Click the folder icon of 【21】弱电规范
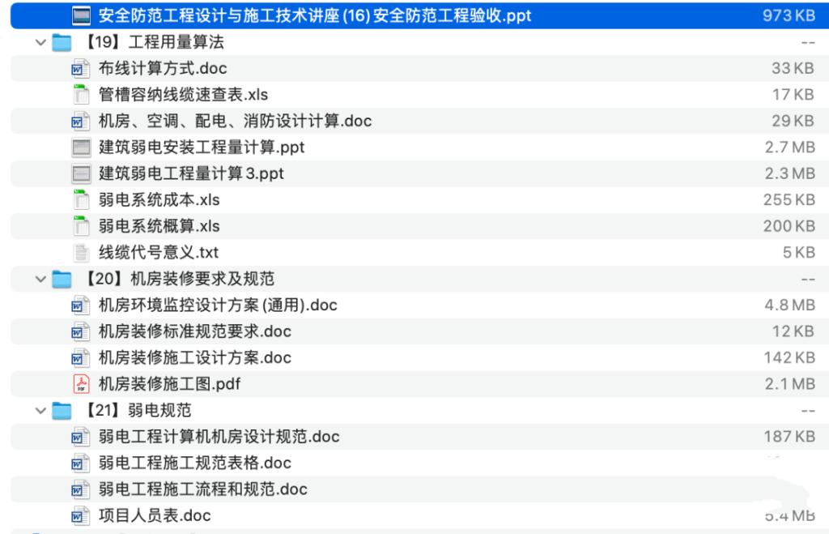Image resolution: width=829 pixels, height=534 pixels. coord(62,410)
